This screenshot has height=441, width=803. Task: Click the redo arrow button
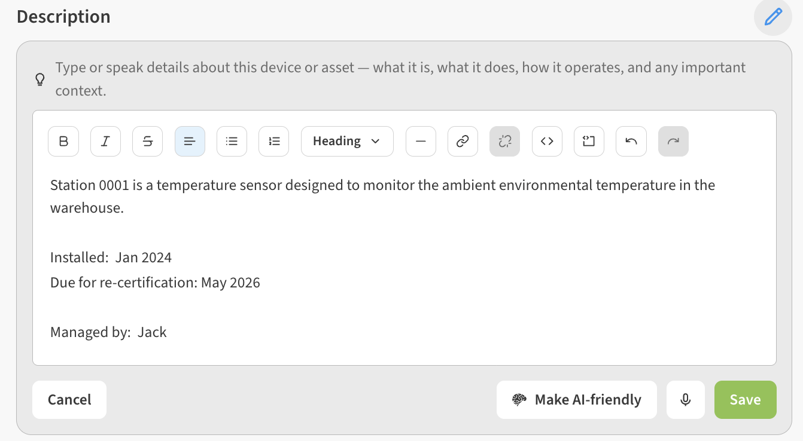[x=673, y=142]
